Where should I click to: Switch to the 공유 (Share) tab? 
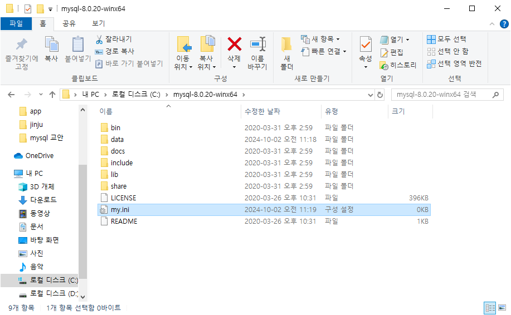pyautogui.click(x=69, y=23)
